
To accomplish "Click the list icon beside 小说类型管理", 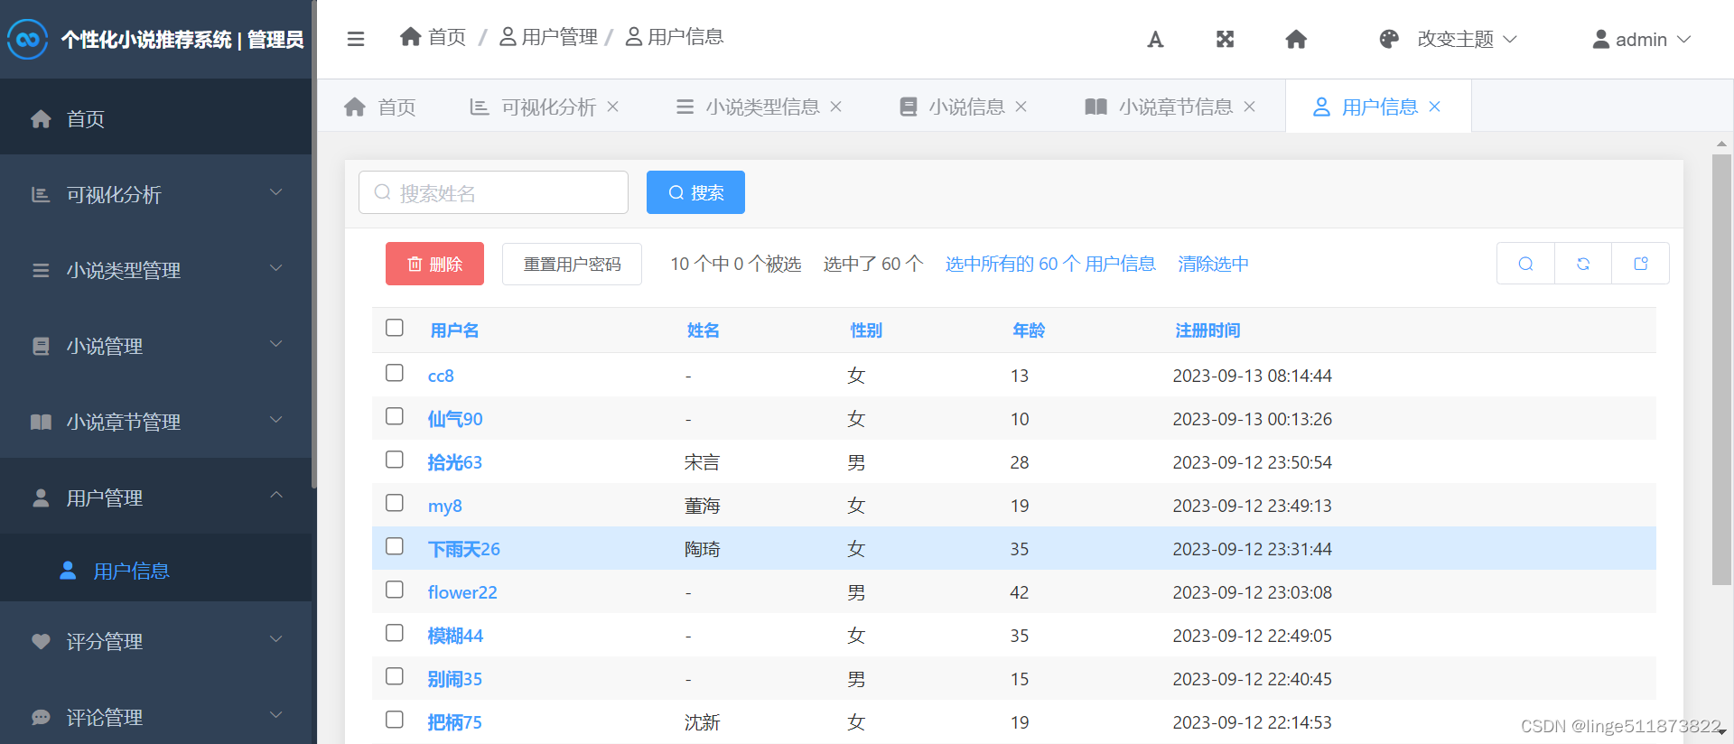I will click(41, 270).
